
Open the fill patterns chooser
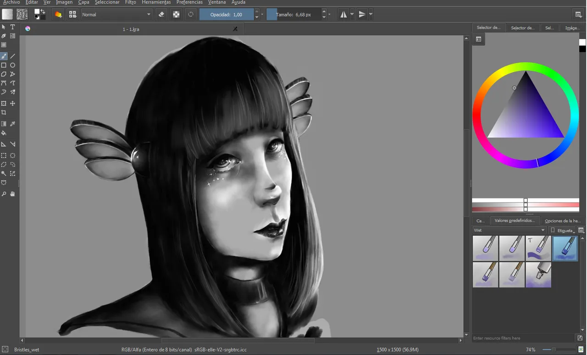coord(22,15)
